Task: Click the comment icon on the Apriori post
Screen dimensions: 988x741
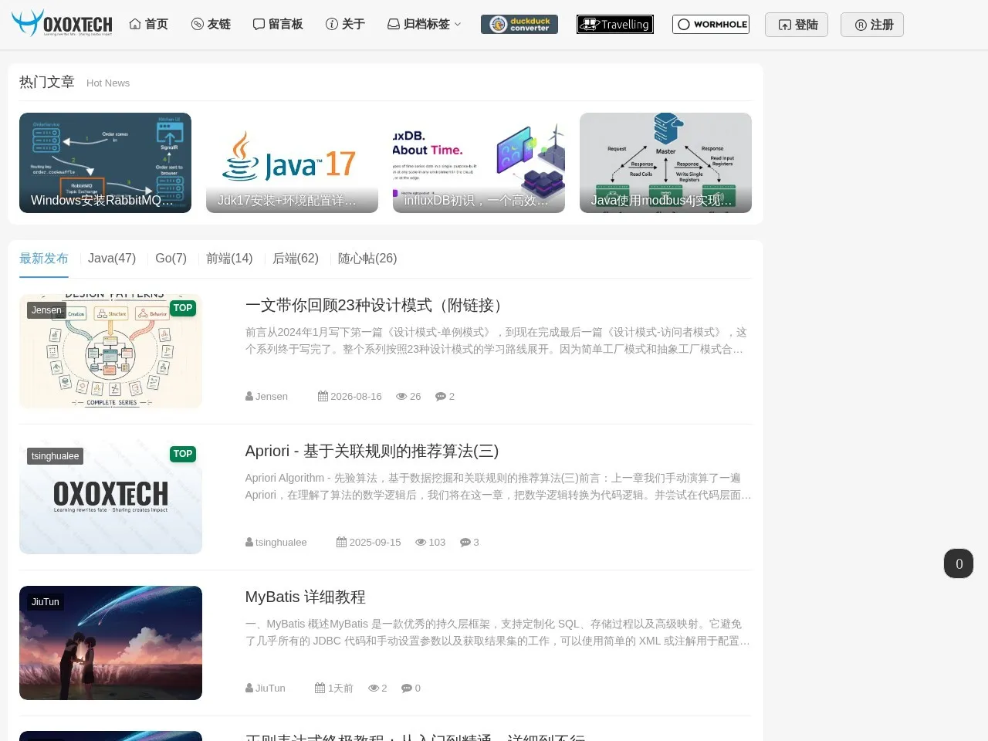Action: coord(465,543)
